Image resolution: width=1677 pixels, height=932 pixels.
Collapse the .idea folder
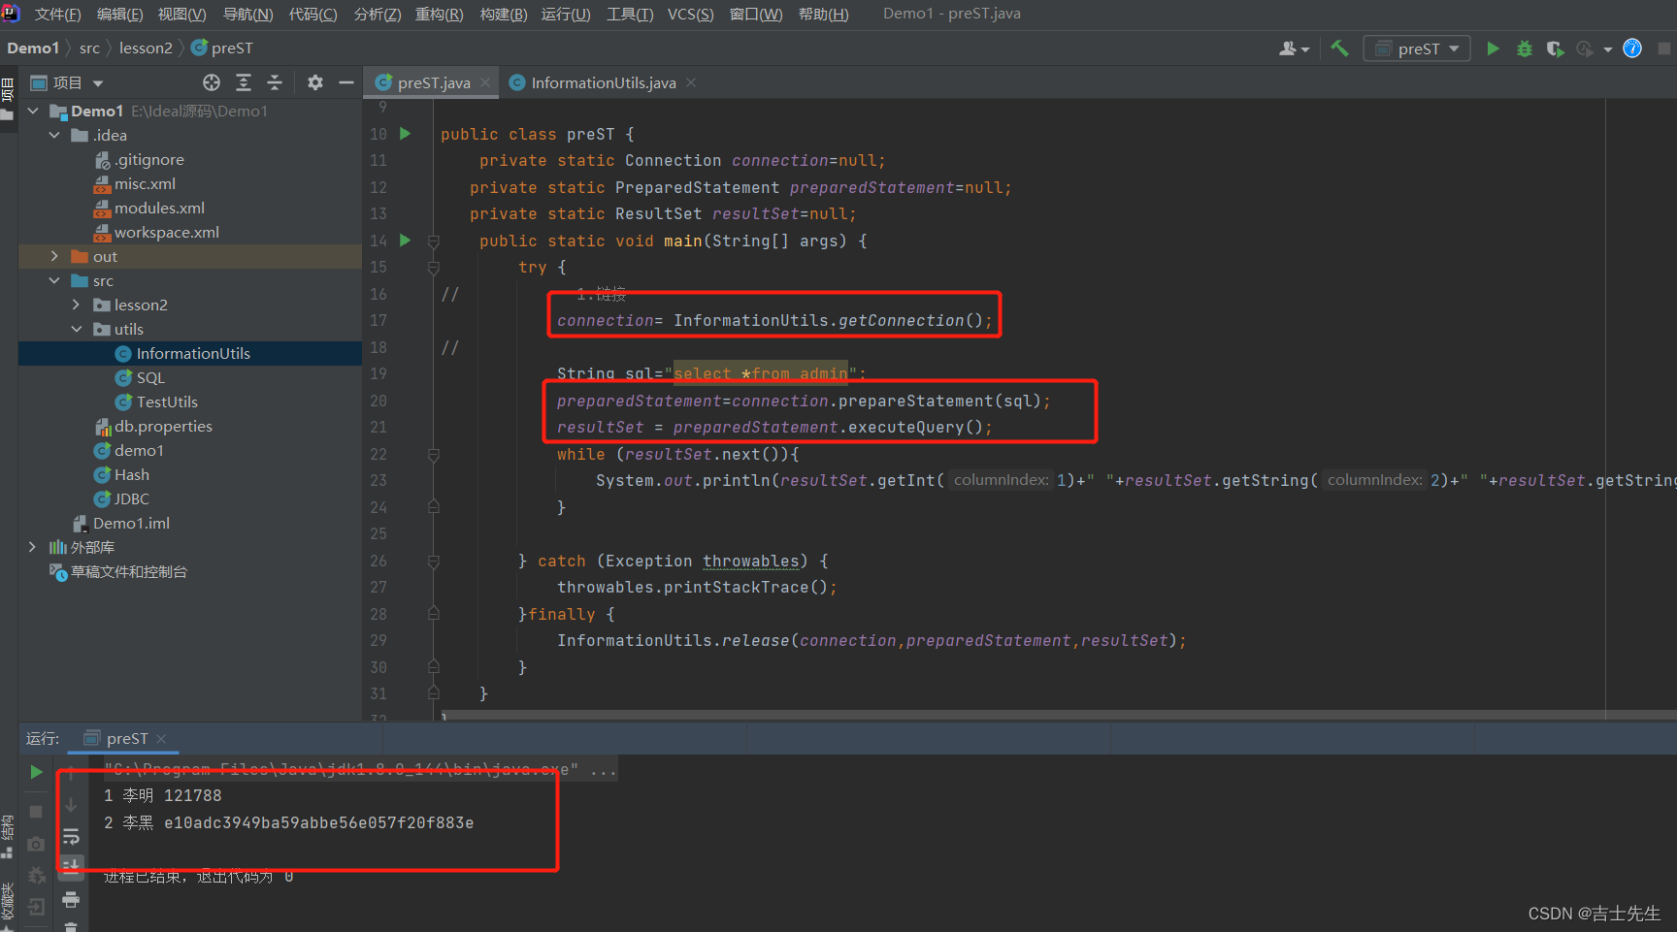point(54,135)
